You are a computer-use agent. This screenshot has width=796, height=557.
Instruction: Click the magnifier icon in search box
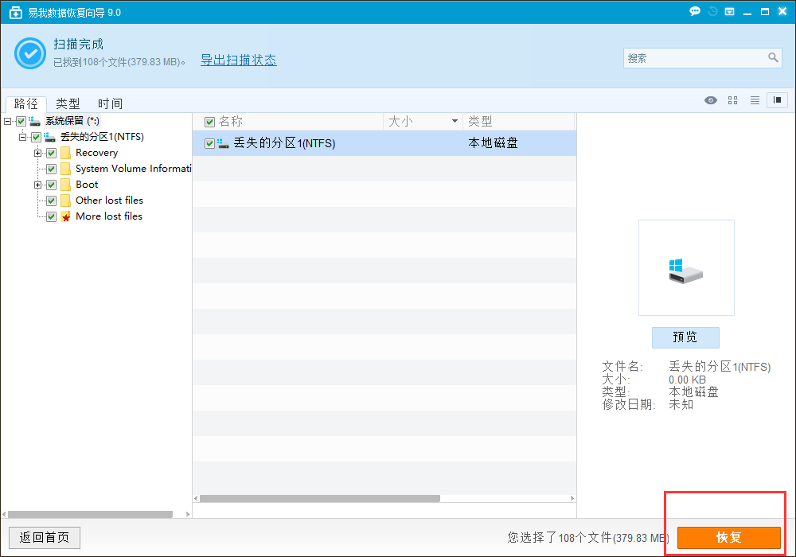coord(773,58)
